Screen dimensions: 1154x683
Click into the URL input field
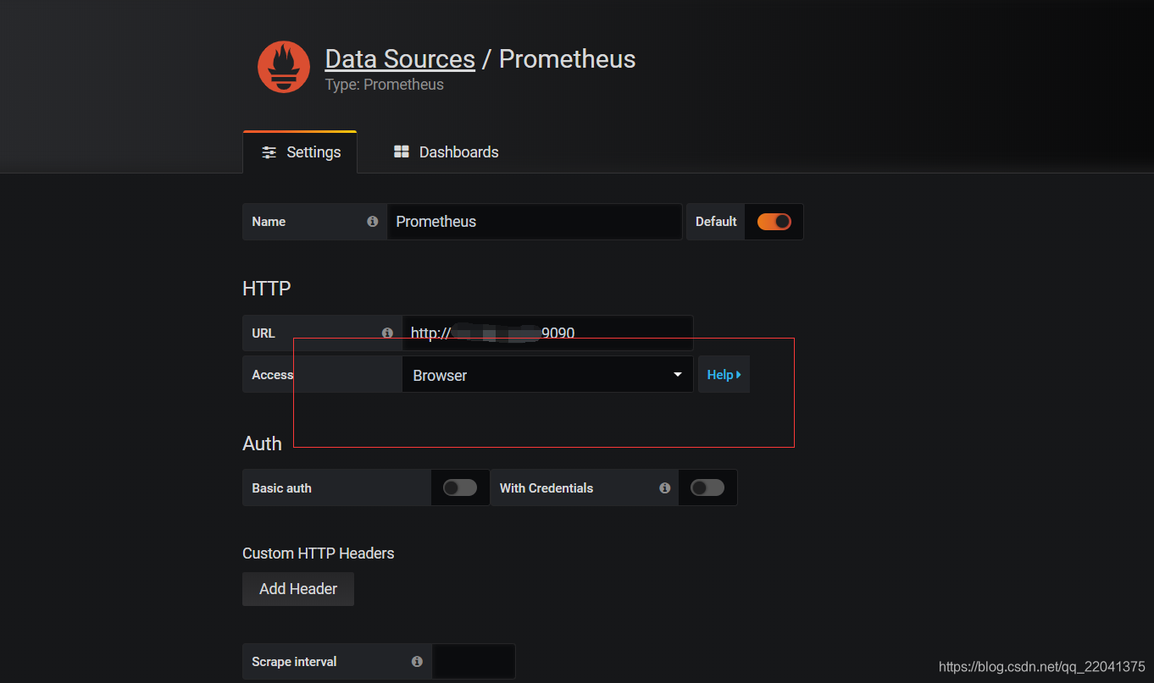coord(547,333)
